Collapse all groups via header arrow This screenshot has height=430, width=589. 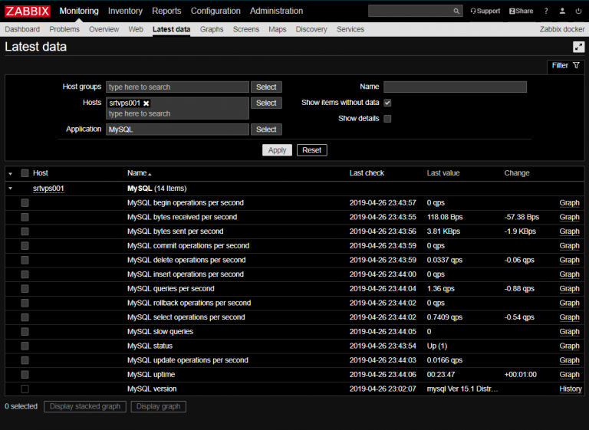click(x=11, y=173)
